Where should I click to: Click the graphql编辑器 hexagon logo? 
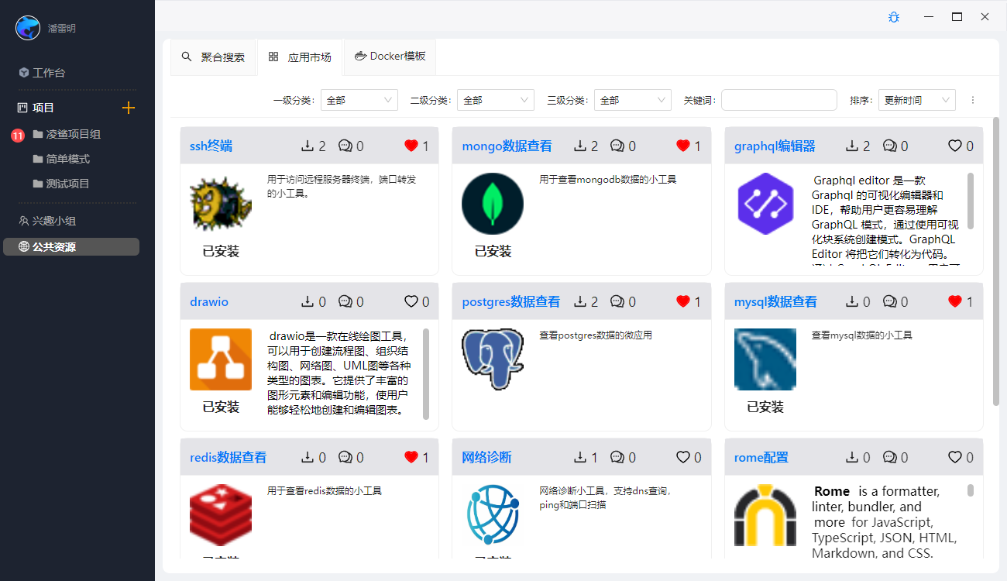[765, 204]
